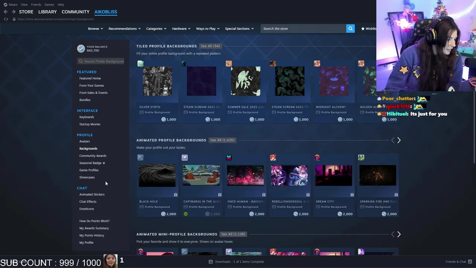
Task: Click game icon above Dream City background
Action: pyautogui.click(x=317, y=158)
